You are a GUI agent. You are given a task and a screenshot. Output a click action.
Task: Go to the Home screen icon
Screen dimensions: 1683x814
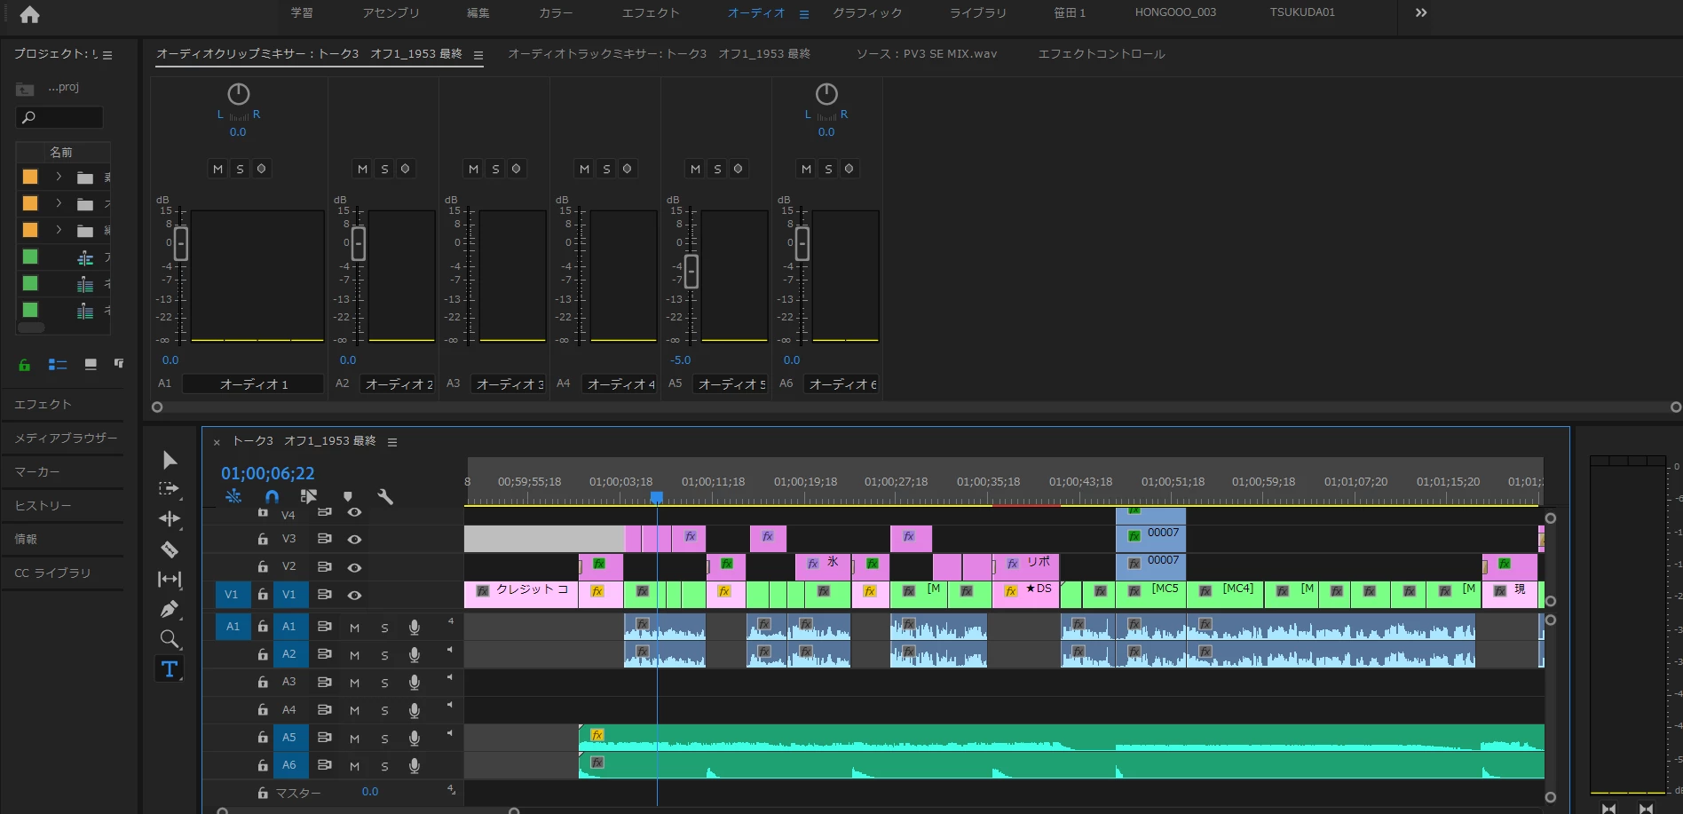[x=29, y=14]
